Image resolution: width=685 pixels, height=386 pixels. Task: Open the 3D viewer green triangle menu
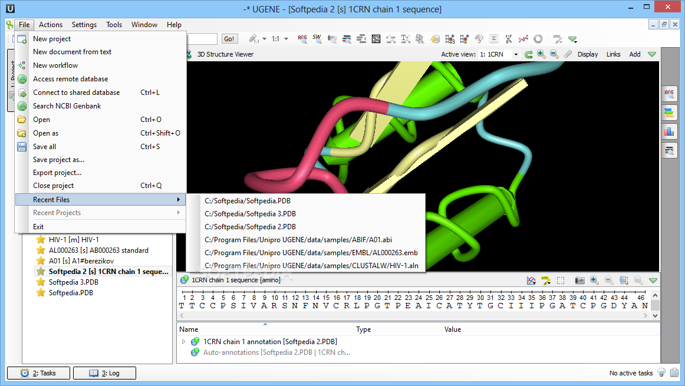652,54
